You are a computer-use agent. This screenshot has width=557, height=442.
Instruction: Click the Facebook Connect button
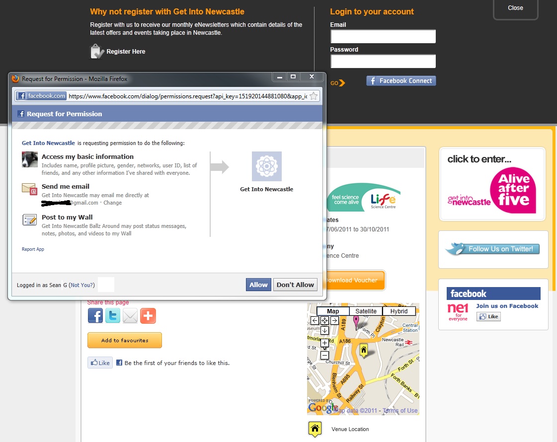tap(401, 81)
